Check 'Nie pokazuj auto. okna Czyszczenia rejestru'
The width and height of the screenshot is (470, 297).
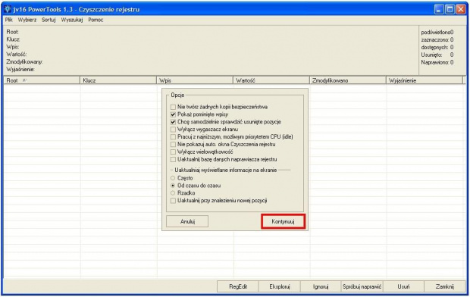pos(173,145)
